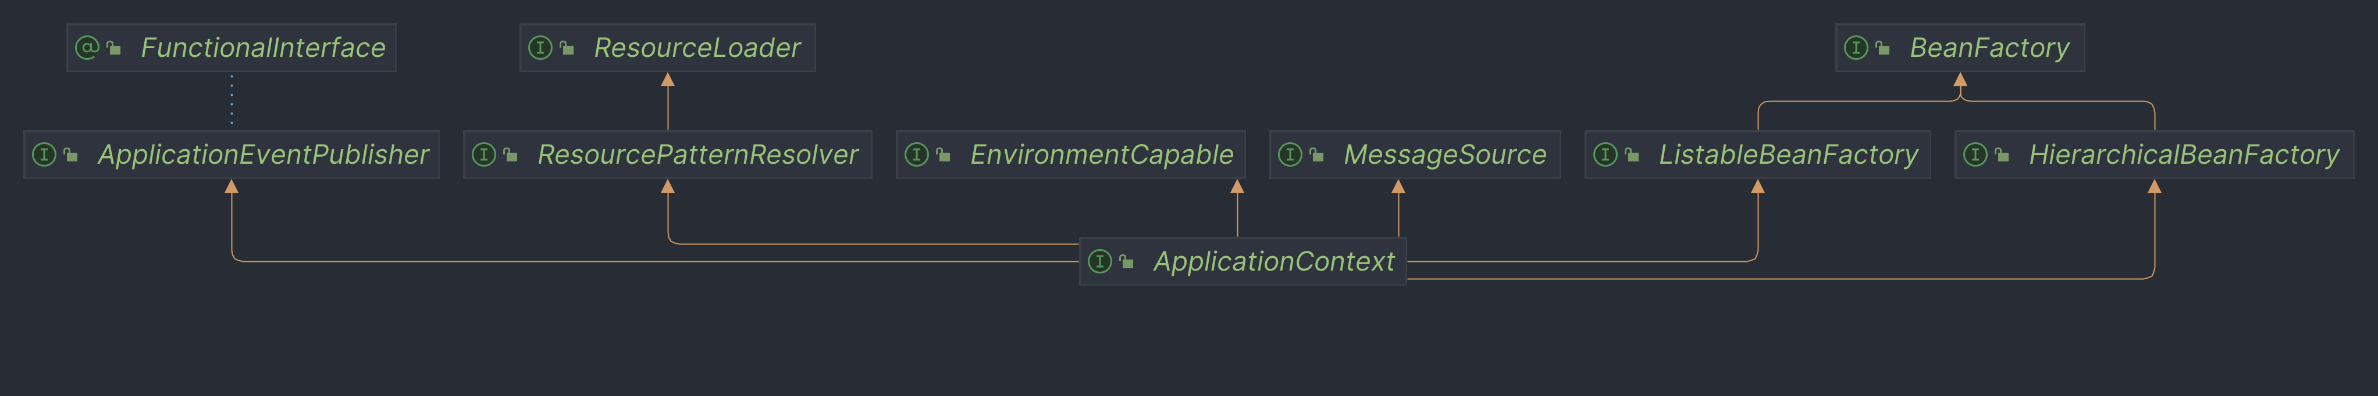Select the HierarchicalBeanFactory node label

2183,154
